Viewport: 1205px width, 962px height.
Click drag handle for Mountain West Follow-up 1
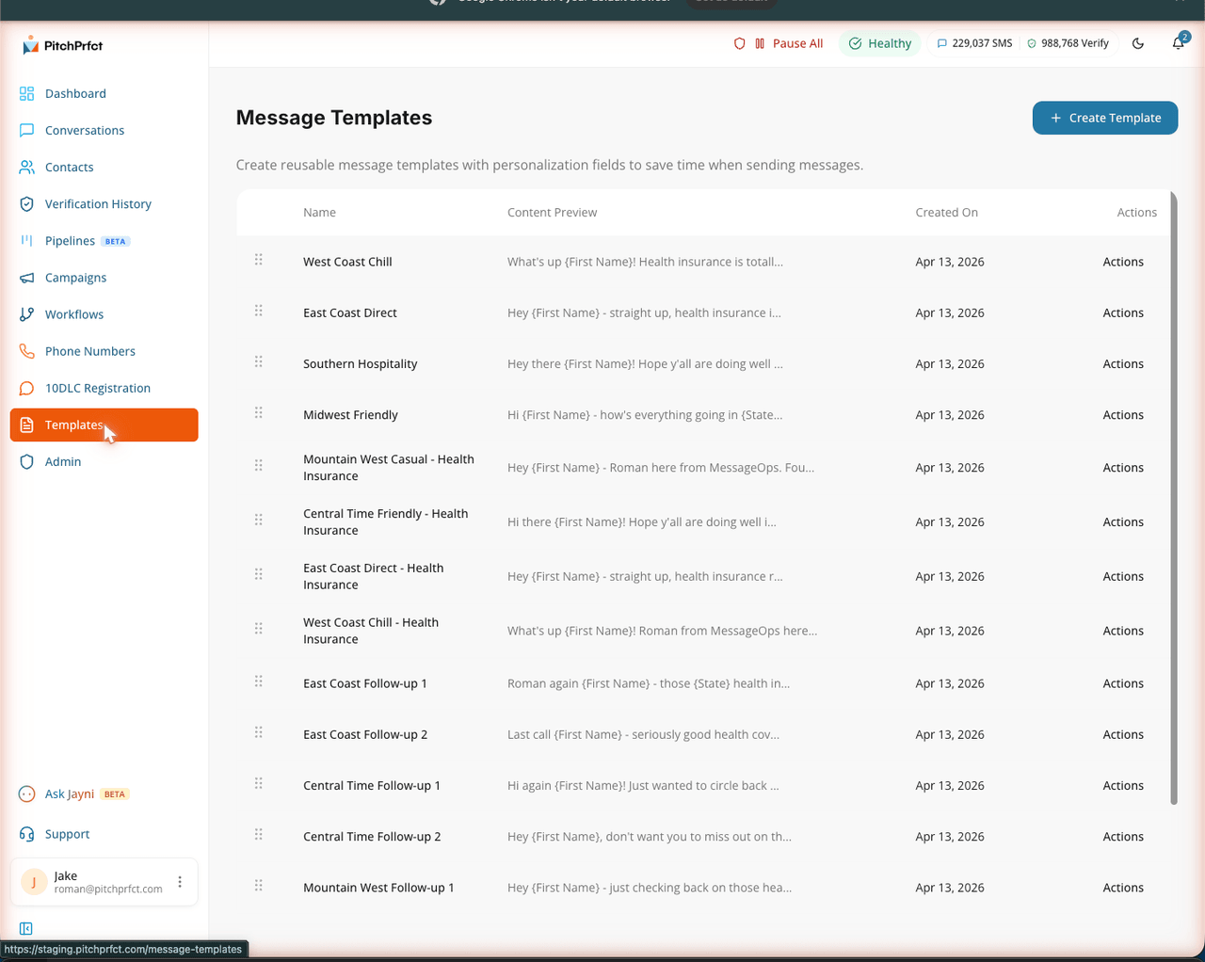(x=258, y=885)
